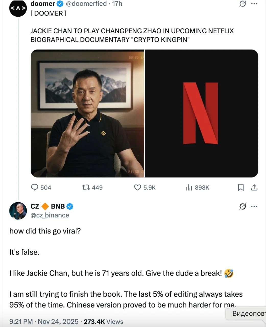
Task: Like the post with the heart icon
Action: tap(137, 187)
